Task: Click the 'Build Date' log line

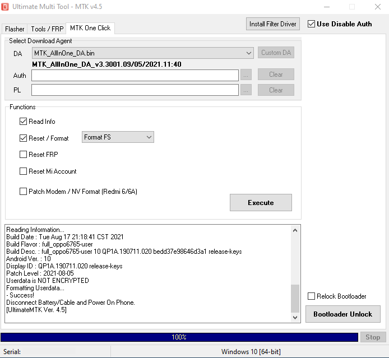Action: click(65, 237)
